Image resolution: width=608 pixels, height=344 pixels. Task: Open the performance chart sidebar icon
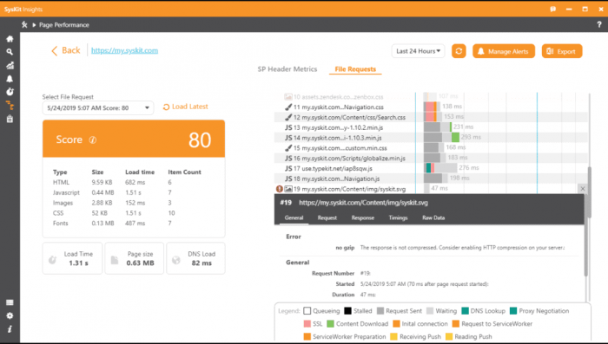coord(10,65)
